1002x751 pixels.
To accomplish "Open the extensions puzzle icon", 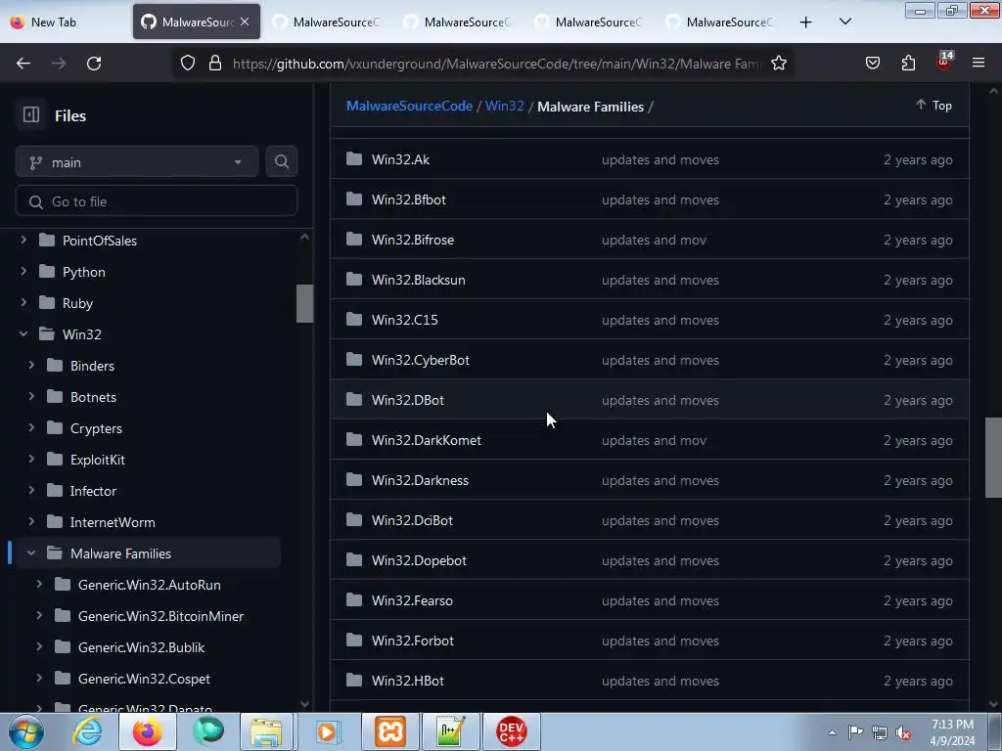I will [x=908, y=63].
